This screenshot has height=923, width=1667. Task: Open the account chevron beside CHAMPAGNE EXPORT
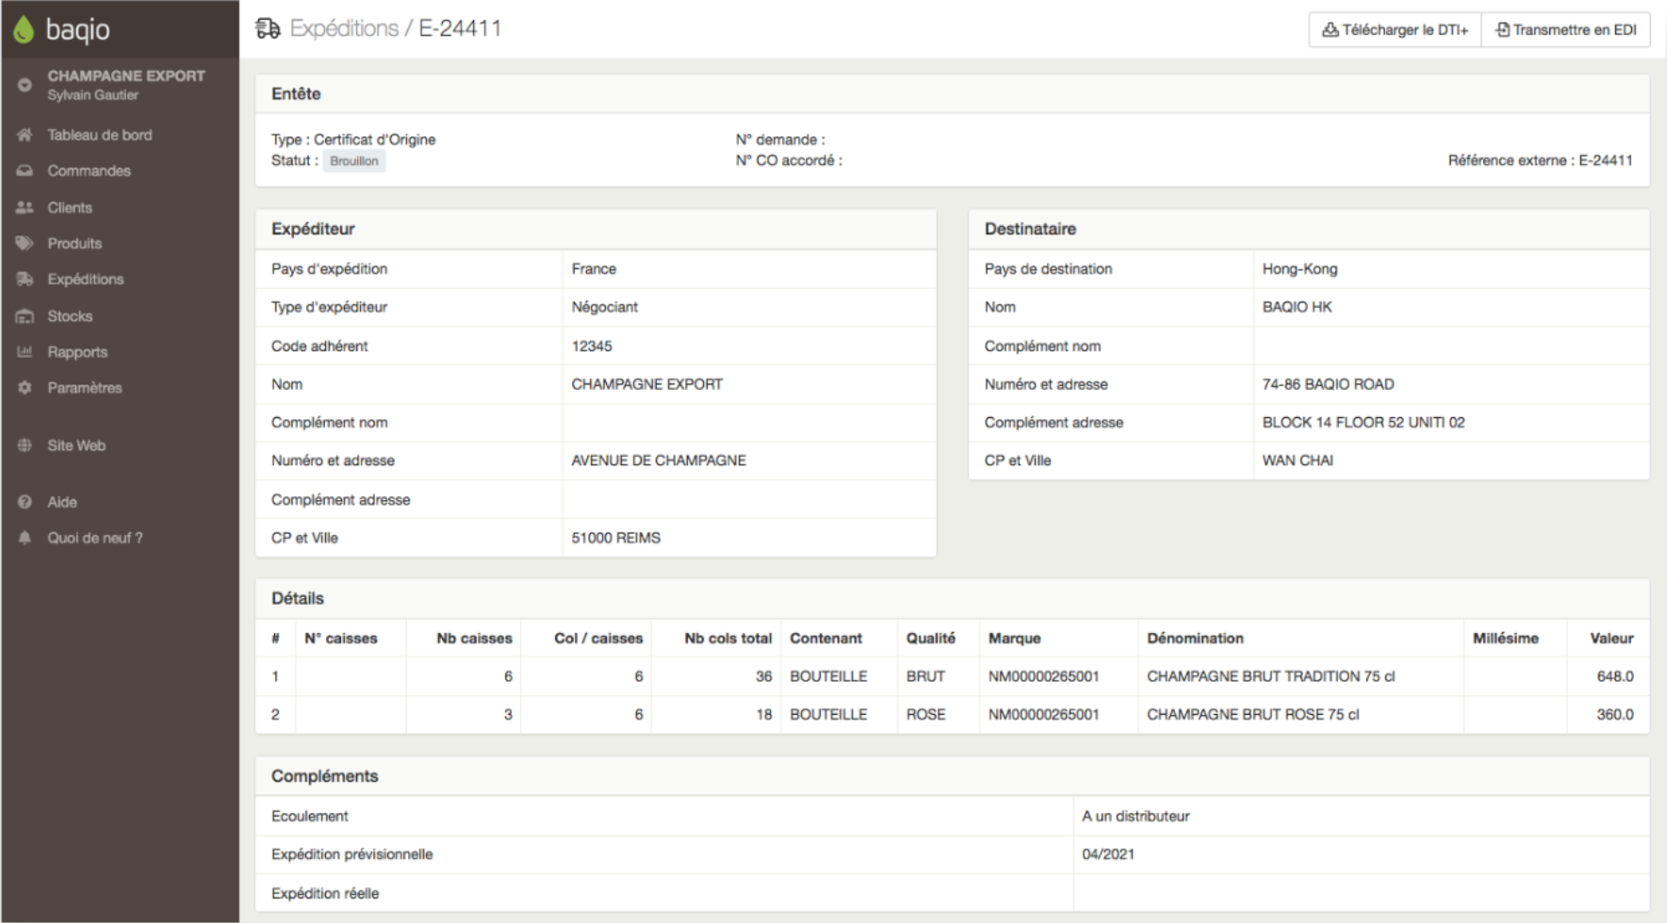(x=25, y=85)
